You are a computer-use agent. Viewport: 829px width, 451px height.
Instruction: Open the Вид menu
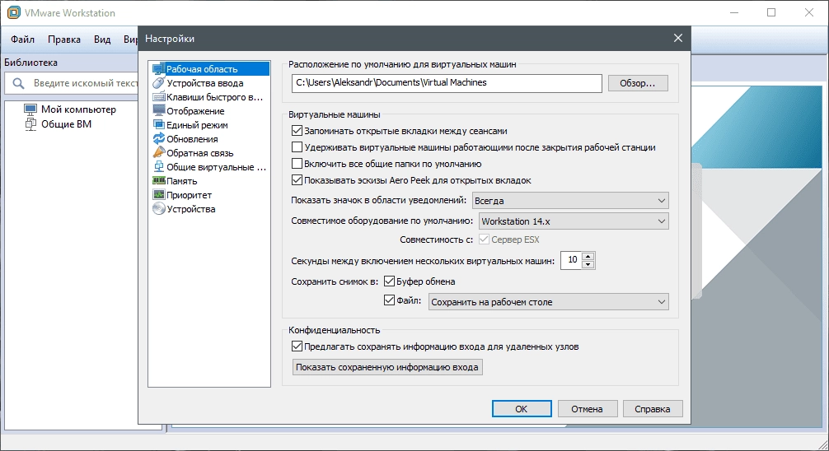(102, 40)
